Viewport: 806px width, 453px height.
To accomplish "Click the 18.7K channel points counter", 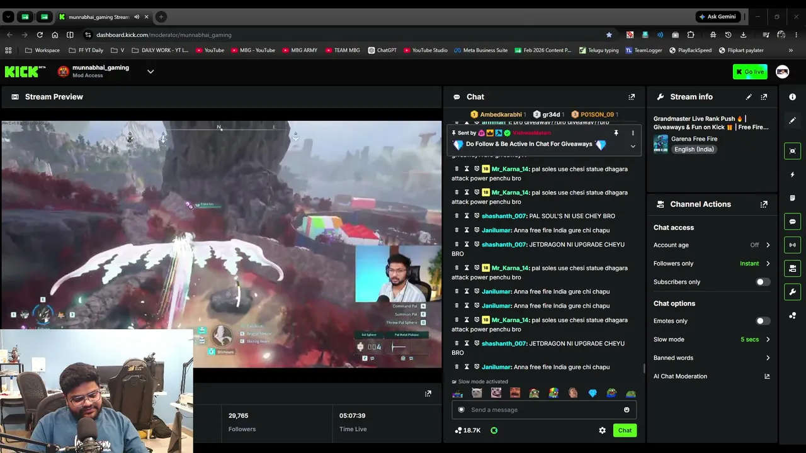I will [467, 430].
